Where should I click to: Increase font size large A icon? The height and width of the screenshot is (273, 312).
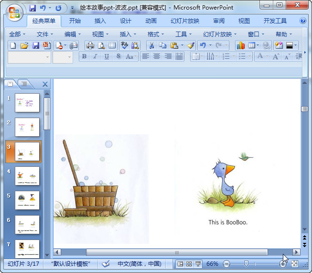[x=276, y=56]
